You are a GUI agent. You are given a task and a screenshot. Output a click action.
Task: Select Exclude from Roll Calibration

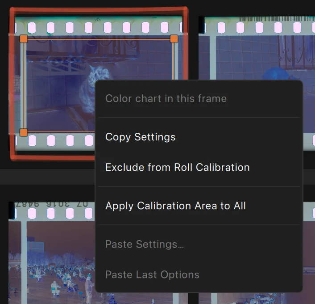[x=199, y=168]
